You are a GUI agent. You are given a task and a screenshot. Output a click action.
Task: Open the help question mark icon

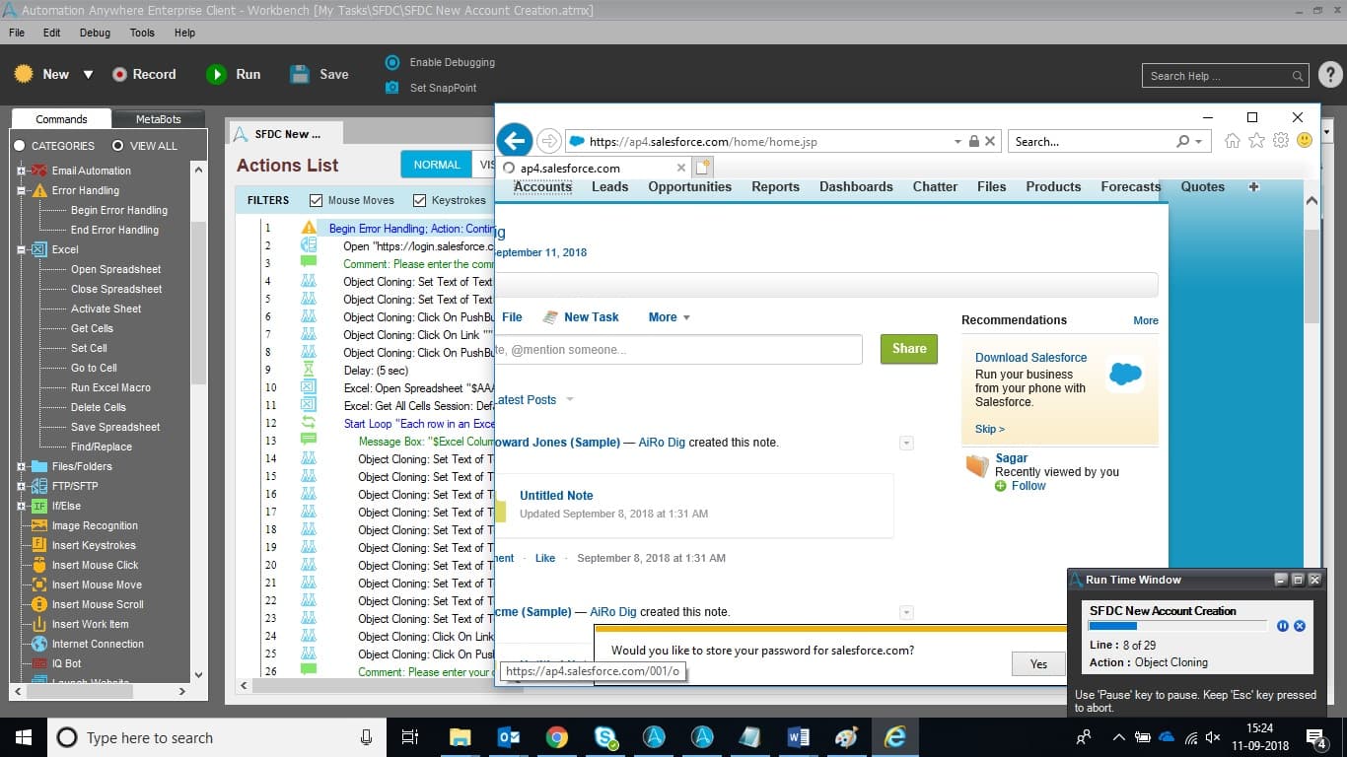click(1329, 75)
